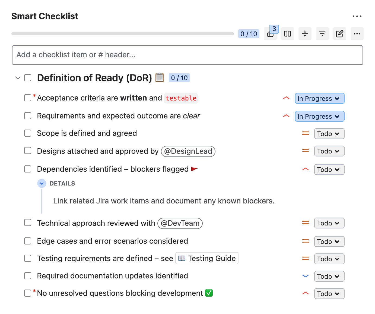Click medium priority icon for Edge cases item
Screen dimensions: 375x314
(306, 241)
